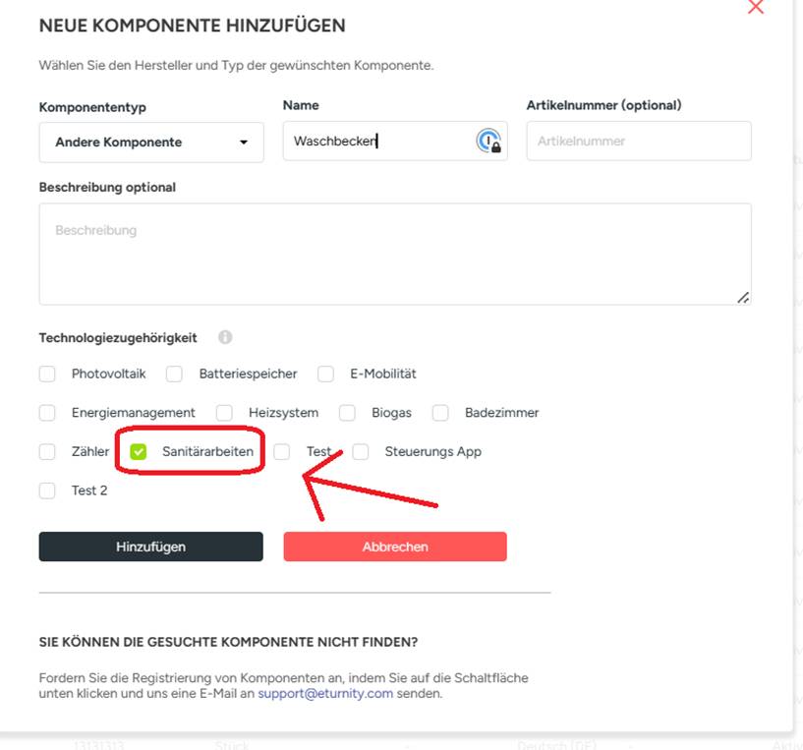
Task: Click the info icon beside Technologiezugehörigkeit
Action: [225, 337]
